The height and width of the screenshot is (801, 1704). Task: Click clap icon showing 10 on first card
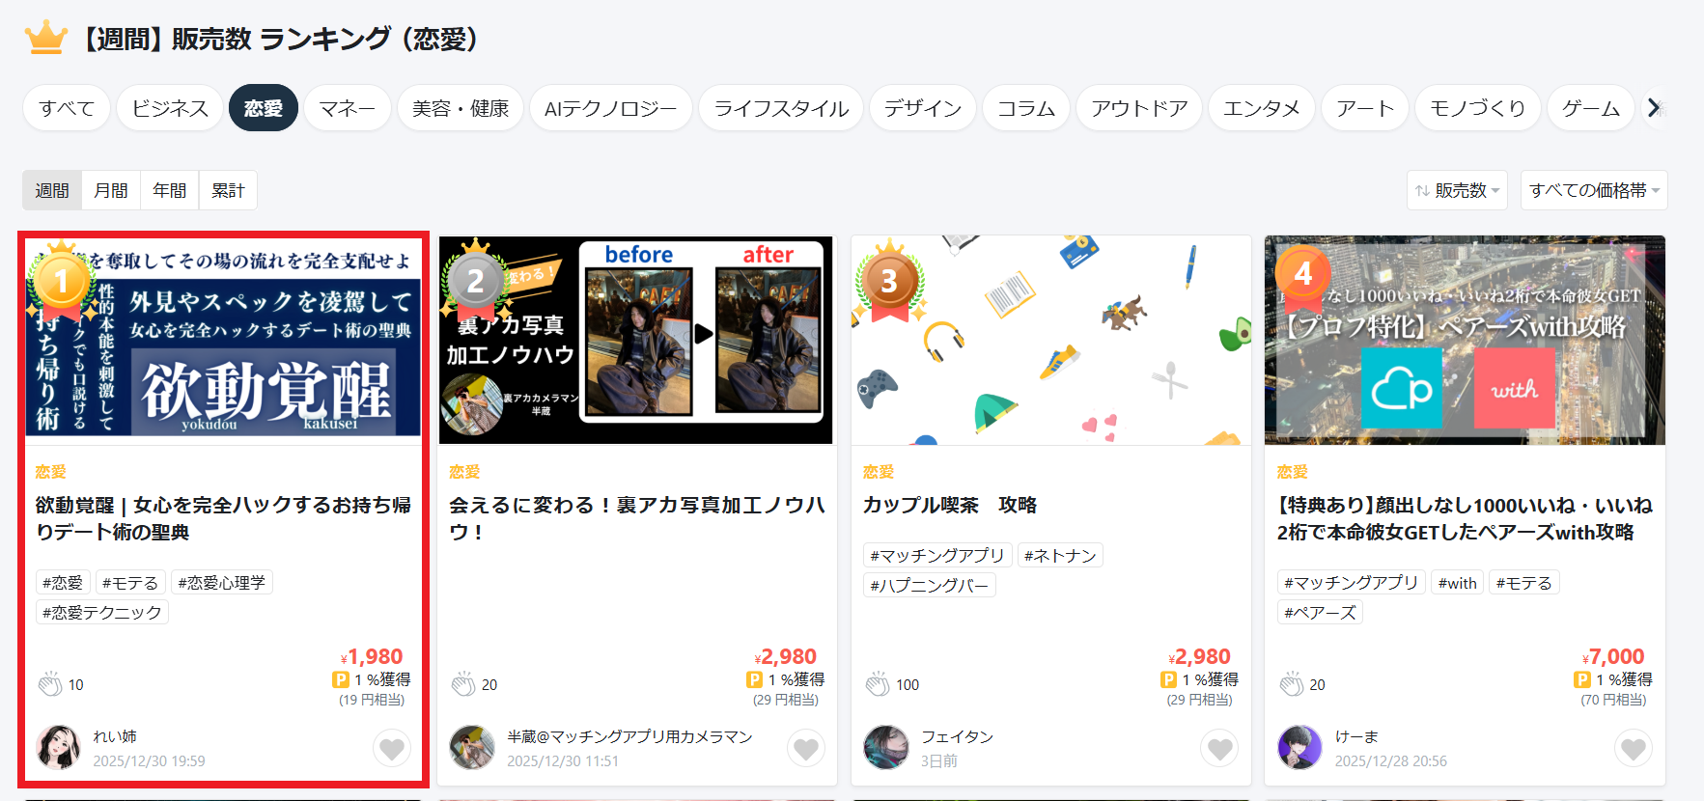(50, 684)
